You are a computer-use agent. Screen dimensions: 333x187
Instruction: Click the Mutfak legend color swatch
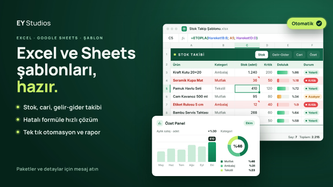222,161
